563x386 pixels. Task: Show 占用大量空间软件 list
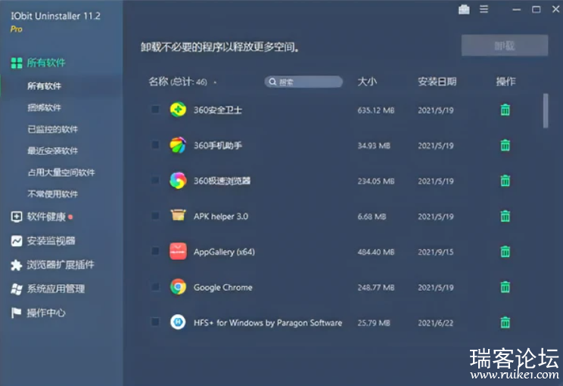coord(61,172)
